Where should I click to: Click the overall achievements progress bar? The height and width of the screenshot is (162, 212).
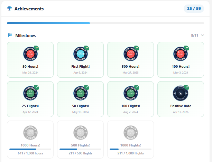[105, 23]
